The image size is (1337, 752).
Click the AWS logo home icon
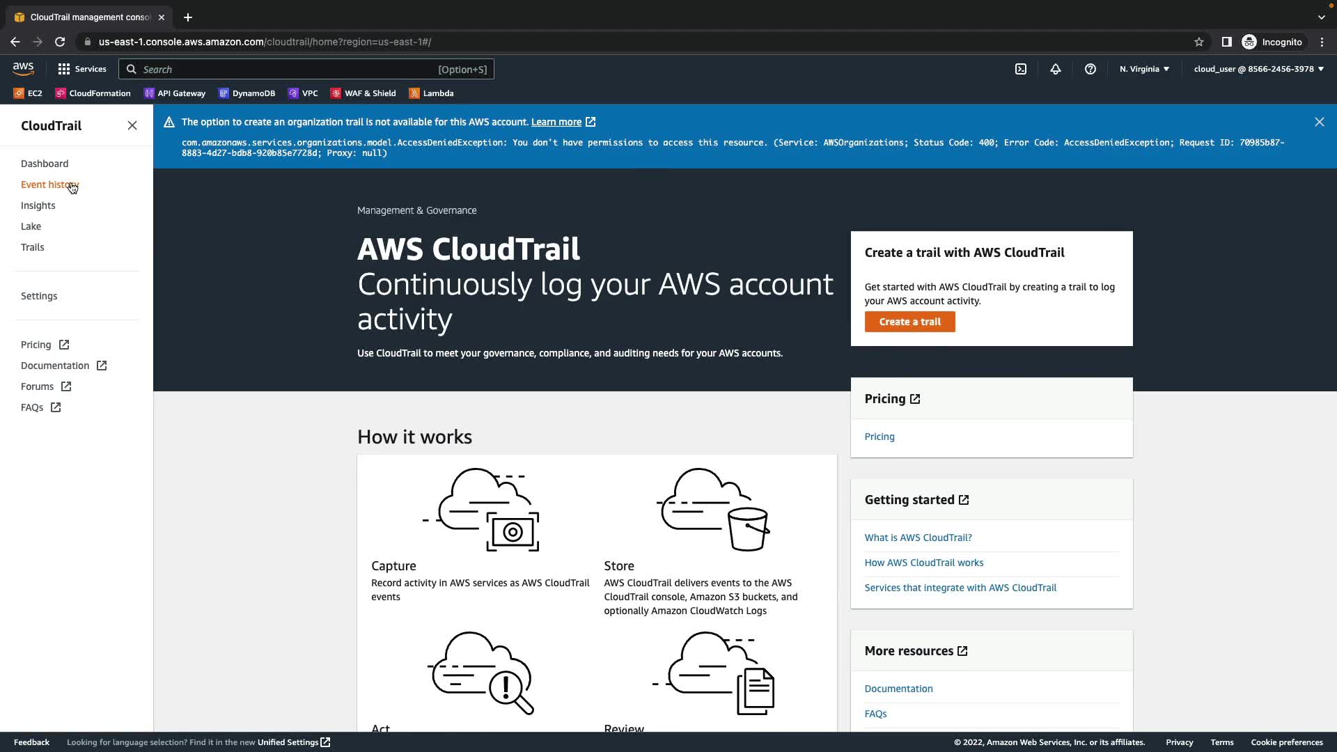click(23, 68)
